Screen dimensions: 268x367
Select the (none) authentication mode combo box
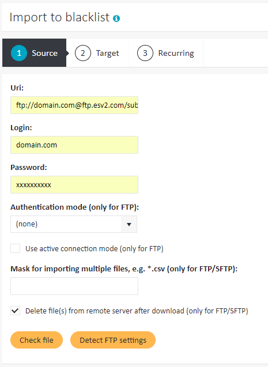click(x=74, y=224)
